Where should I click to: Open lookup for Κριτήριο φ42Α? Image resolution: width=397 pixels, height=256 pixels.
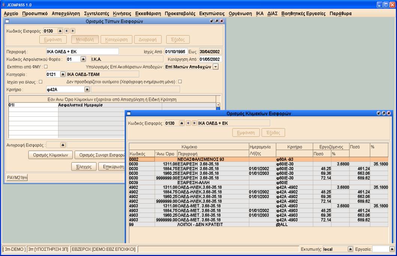tap(87, 89)
